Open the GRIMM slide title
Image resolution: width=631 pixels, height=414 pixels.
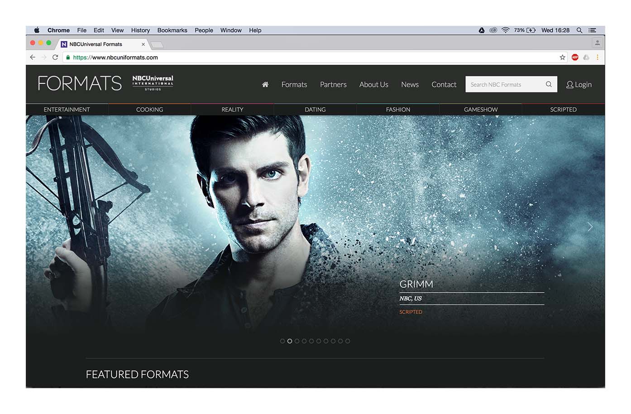pos(416,284)
